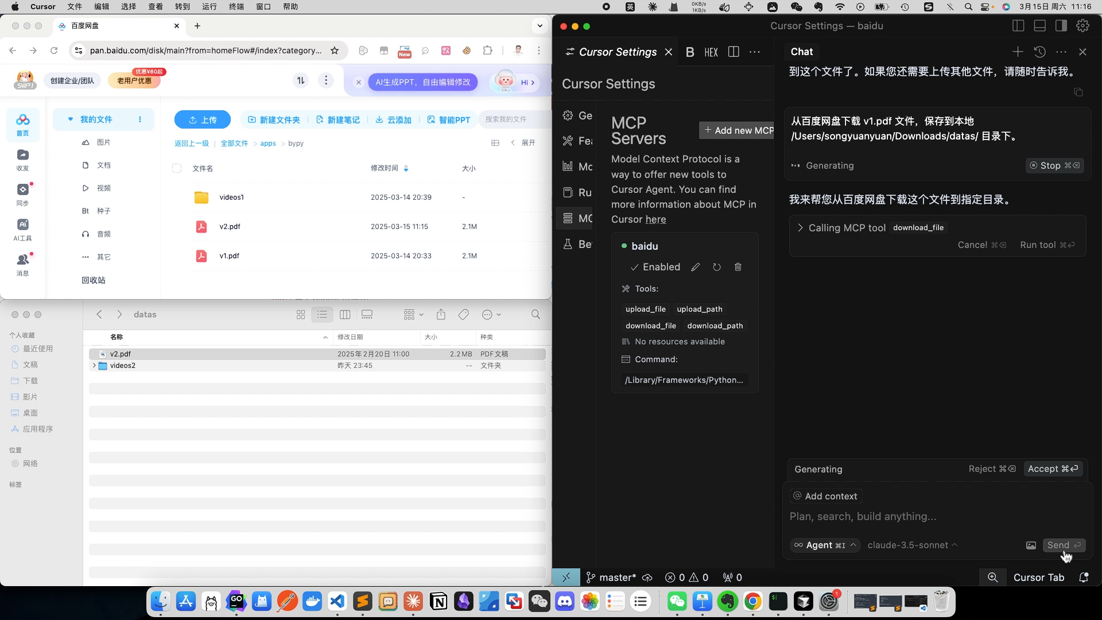Sort by modified time (修改时间) arrow
The height and width of the screenshot is (620, 1102).
(x=406, y=168)
